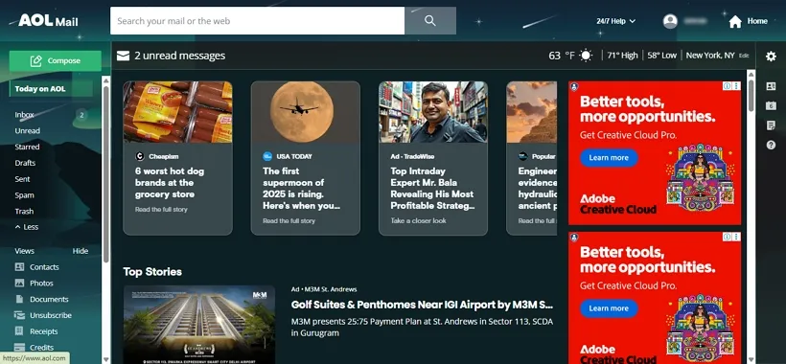Click the M3M towers ad image

(199, 325)
